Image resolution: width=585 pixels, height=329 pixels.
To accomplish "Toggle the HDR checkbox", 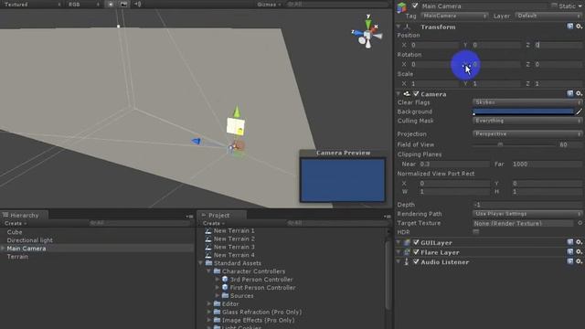I will (x=475, y=232).
